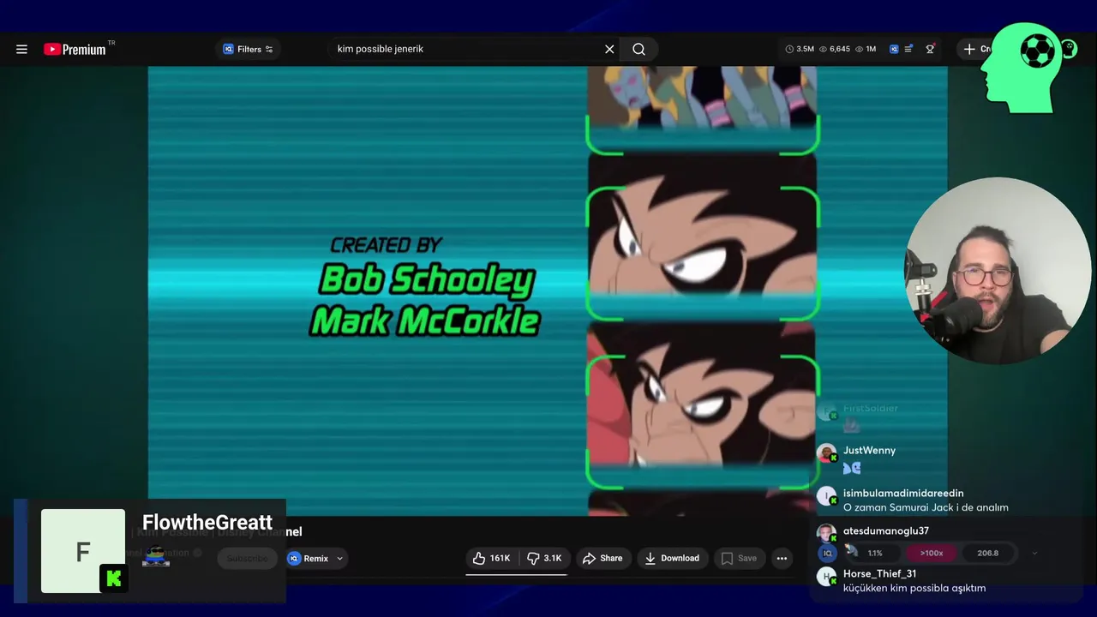Click atesdumanoglu37 chat avatar
Image resolution: width=1097 pixels, height=617 pixels.
pyautogui.click(x=826, y=533)
